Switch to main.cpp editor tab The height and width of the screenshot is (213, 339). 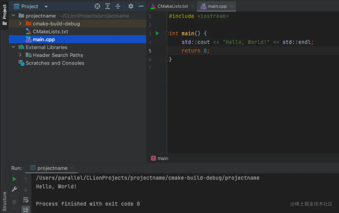[x=217, y=6]
